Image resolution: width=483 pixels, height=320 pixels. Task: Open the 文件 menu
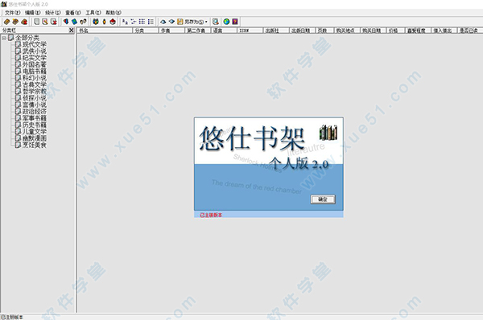(13, 13)
